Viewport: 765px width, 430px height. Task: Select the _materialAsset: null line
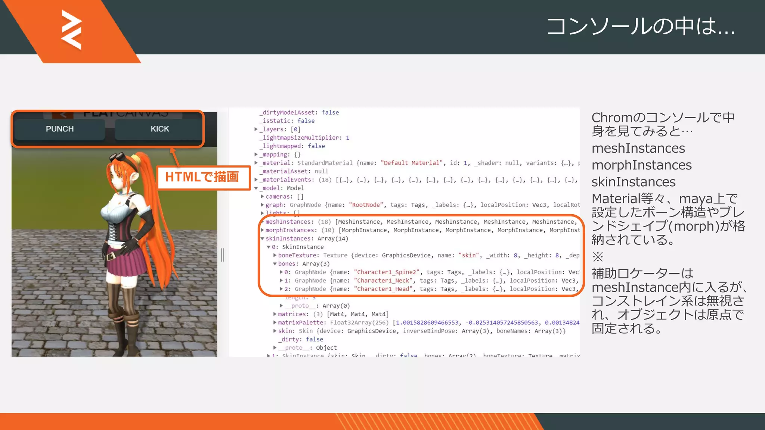[x=294, y=171]
